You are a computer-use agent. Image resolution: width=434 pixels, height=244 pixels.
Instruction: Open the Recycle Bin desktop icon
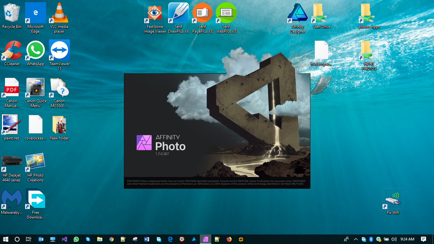click(12, 16)
